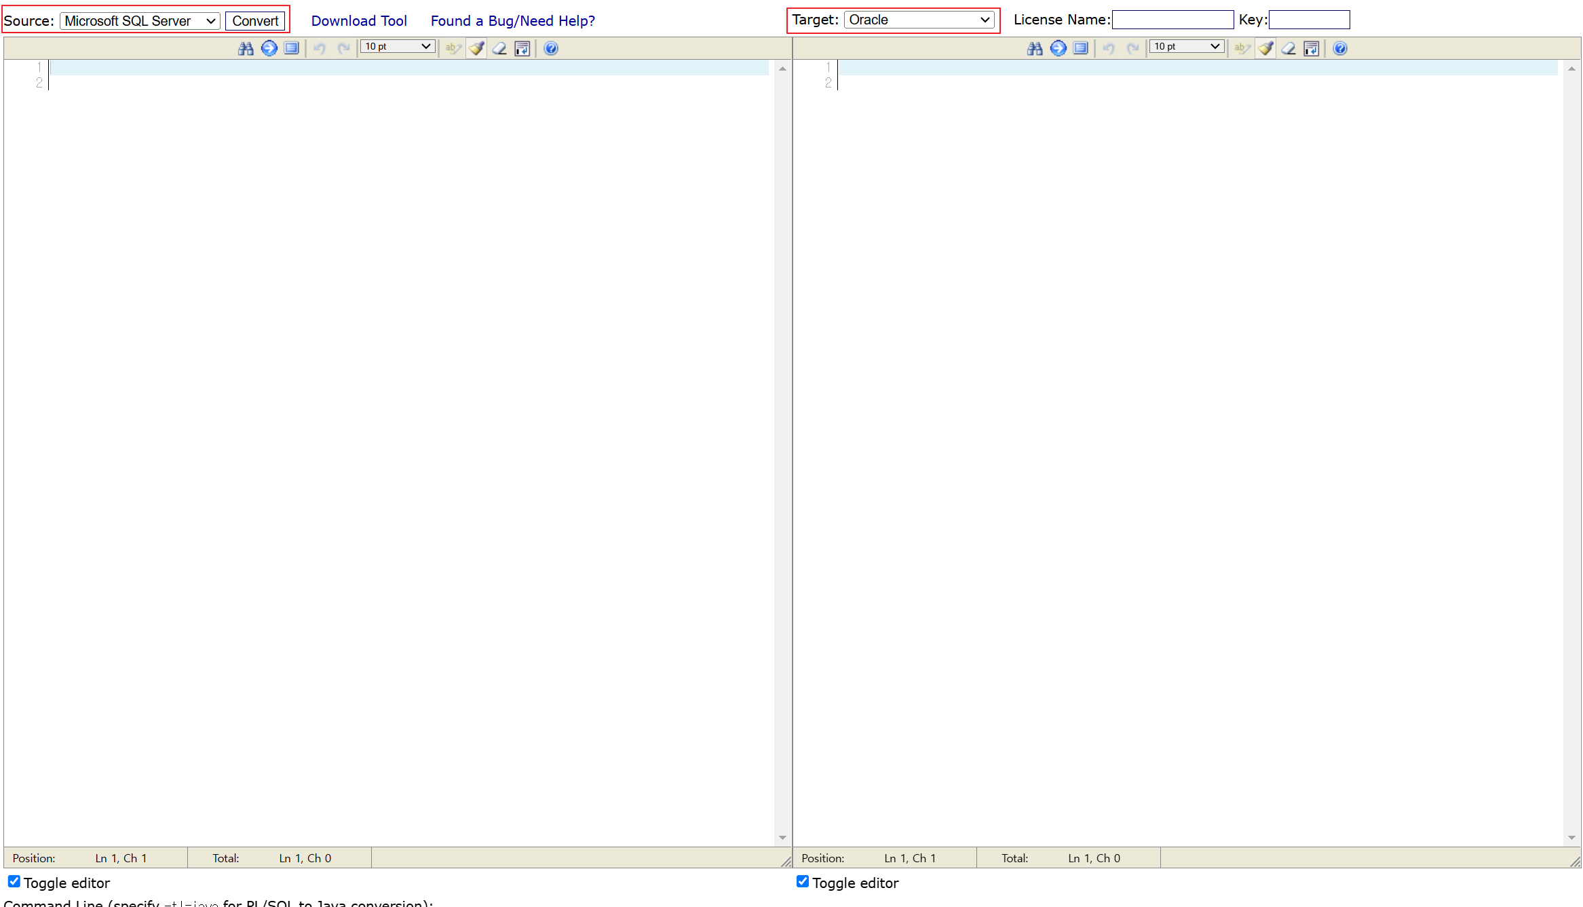Uncheck Toggle editor under the source pane

pos(14,881)
